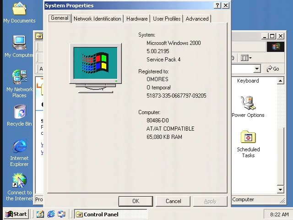The height and width of the screenshot is (220, 293).
Task: Switch to the Advanced tab
Action: [197, 19]
